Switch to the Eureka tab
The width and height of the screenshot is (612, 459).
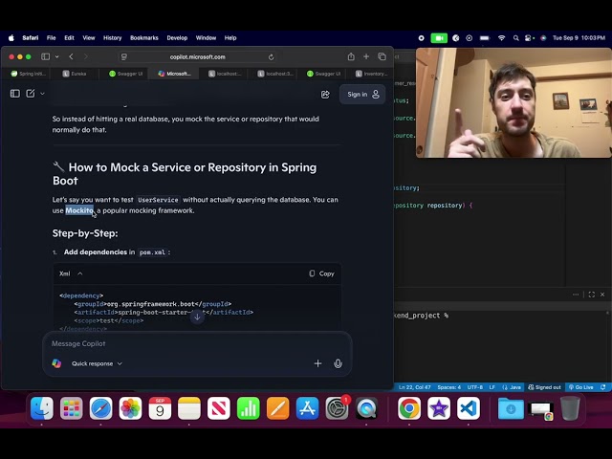coord(75,74)
